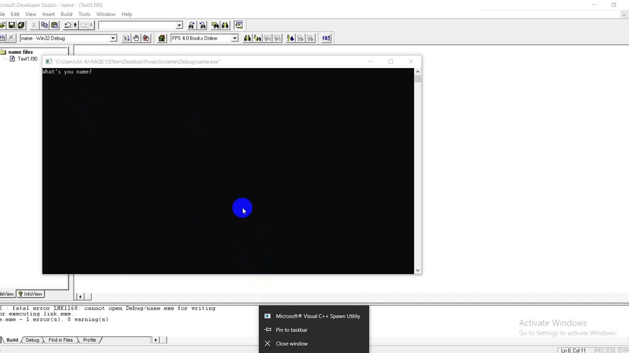This screenshot has width=629, height=353.
Task: Open the Tools menu
Action: point(85,14)
